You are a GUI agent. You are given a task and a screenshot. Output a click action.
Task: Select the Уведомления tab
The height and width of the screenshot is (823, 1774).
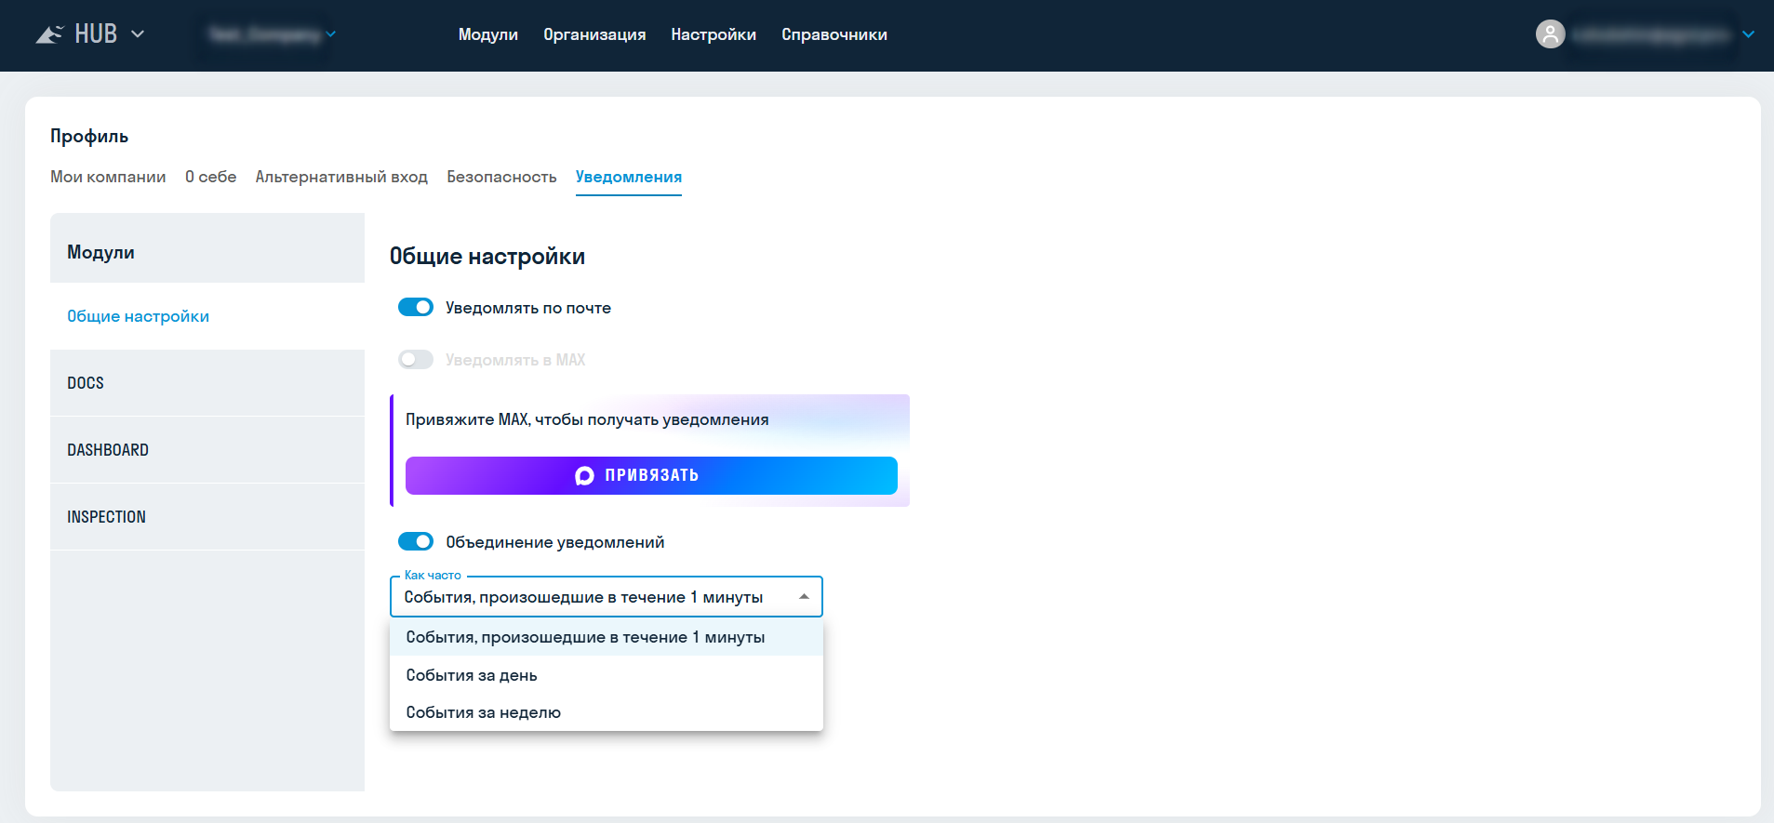coord(629,177)
